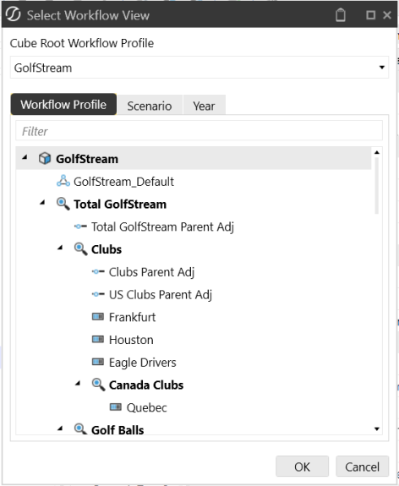
Task: Collapse the Canada Clubs node
Action: [x=78, y=384]
